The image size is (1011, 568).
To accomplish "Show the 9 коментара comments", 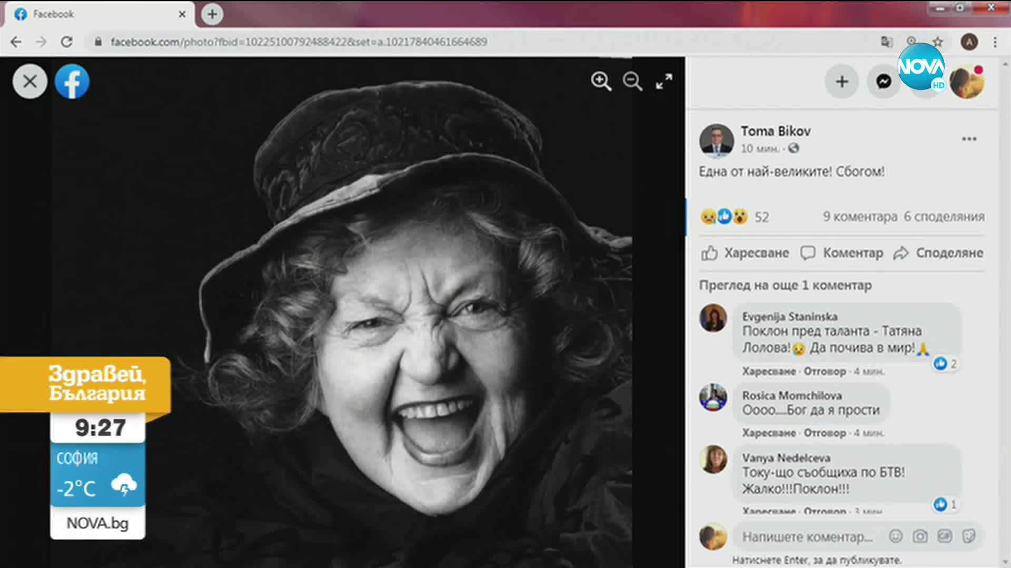I will pos(860,217).
